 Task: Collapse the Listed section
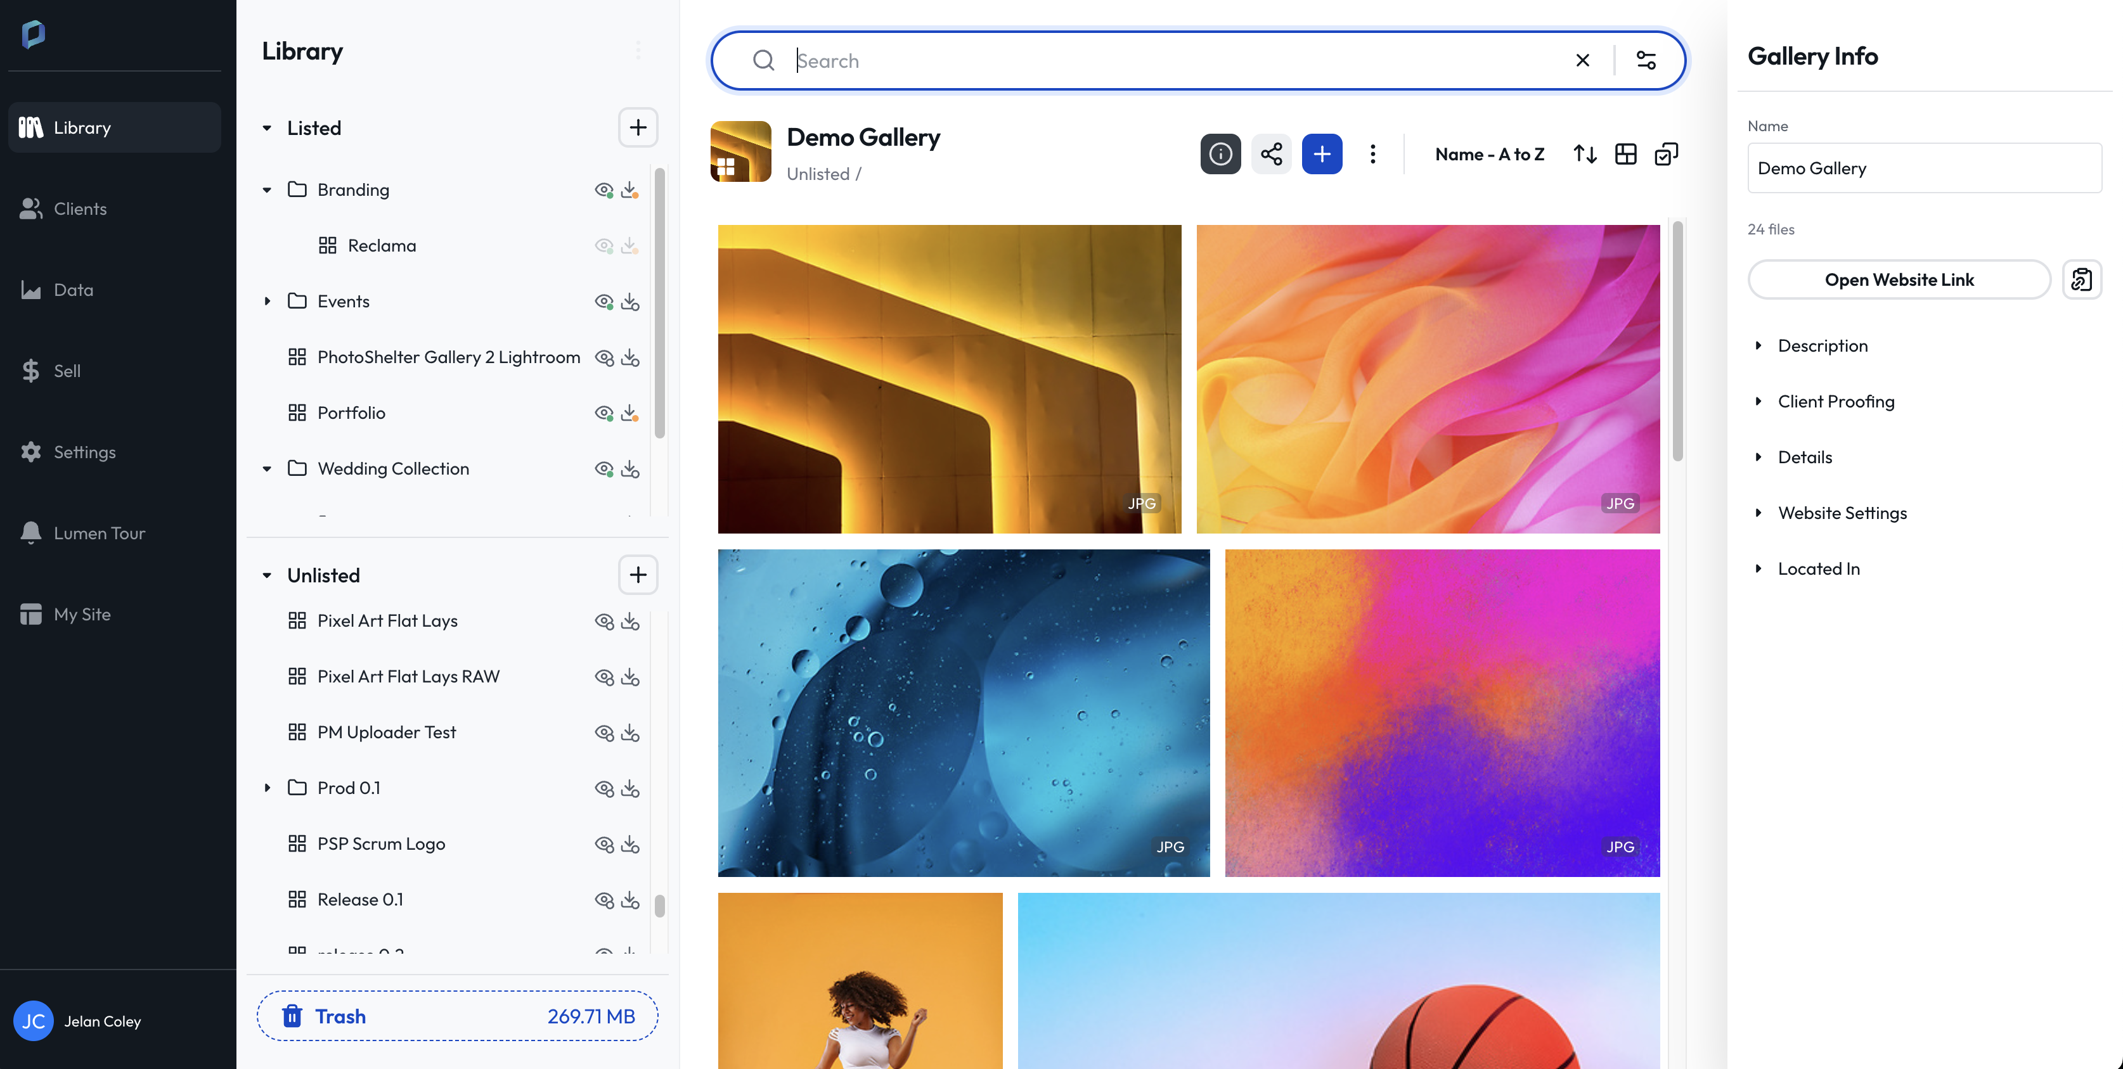pos(267,127)
